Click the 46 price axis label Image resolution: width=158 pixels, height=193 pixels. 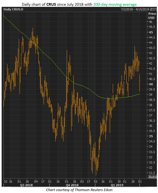pyautogui.click(x=151, y=22)
